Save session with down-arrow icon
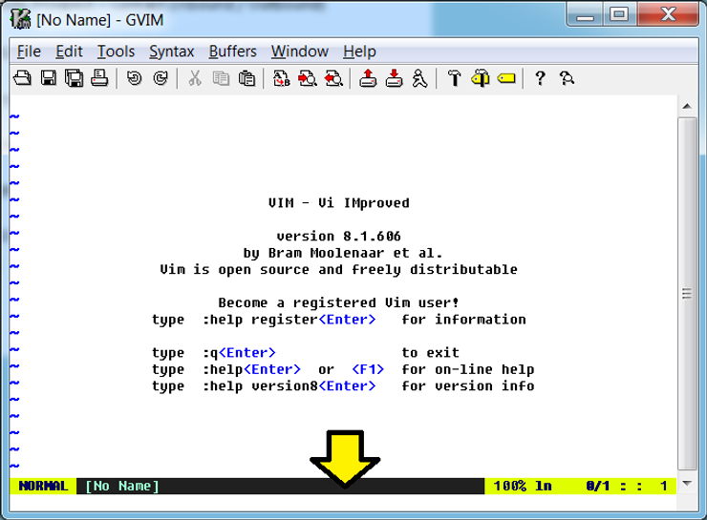 point(394,78)
